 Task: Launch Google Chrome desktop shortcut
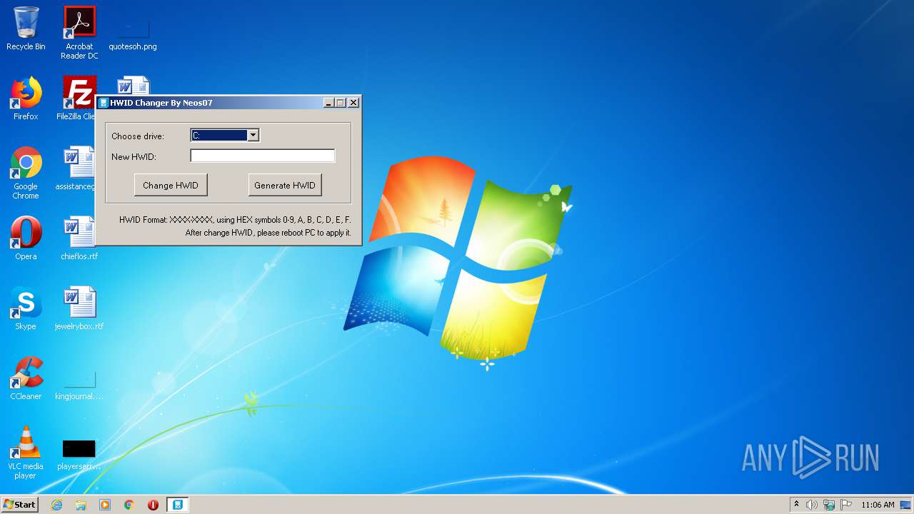tap(26, 173)
